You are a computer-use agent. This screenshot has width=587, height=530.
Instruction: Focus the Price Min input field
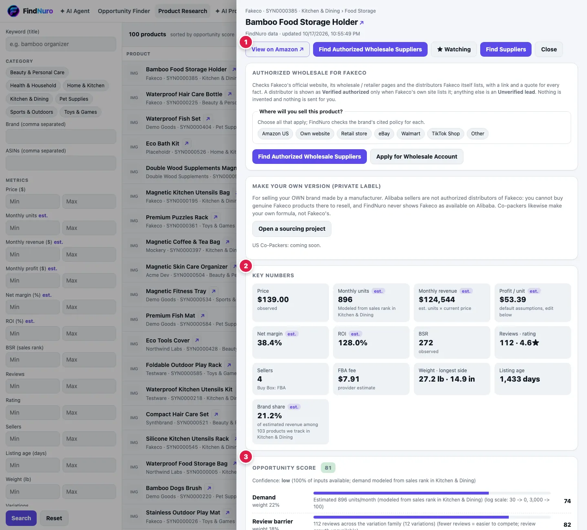tap(33, 201)
